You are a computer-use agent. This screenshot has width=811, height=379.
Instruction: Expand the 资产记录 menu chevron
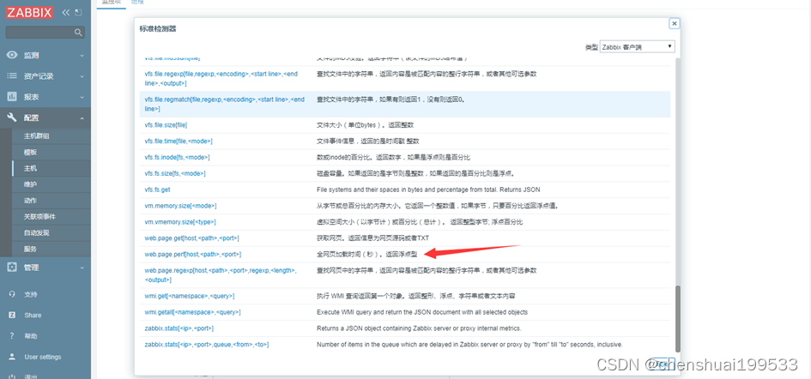coord(82,76)
